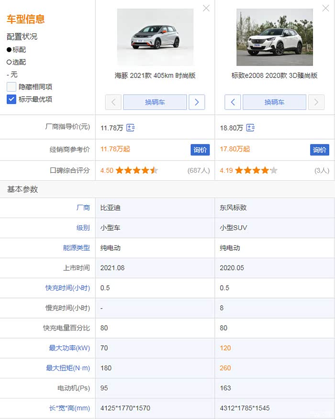
Task: Open the 标致e2008 car photo
Action: pos(274,37)
